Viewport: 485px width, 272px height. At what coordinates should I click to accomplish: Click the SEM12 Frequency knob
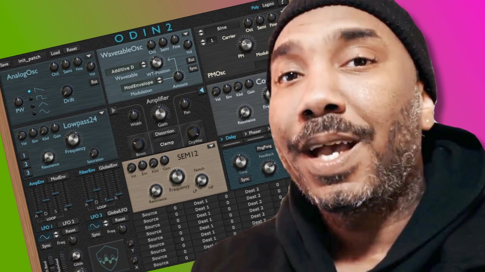pos(177,176)
